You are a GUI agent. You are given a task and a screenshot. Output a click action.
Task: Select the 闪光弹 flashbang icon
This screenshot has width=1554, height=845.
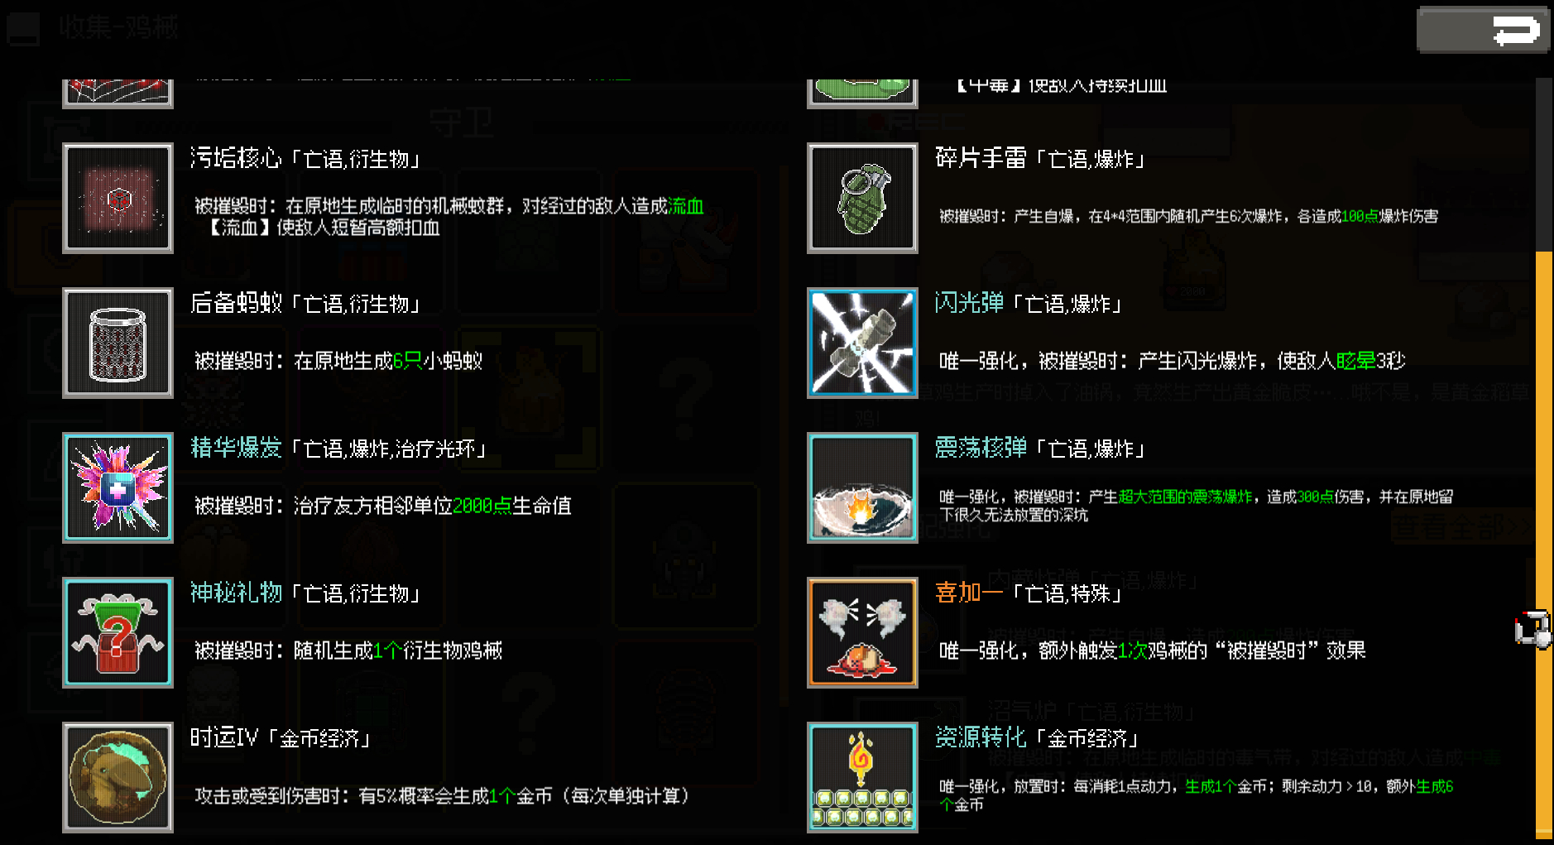coord(862,343)
